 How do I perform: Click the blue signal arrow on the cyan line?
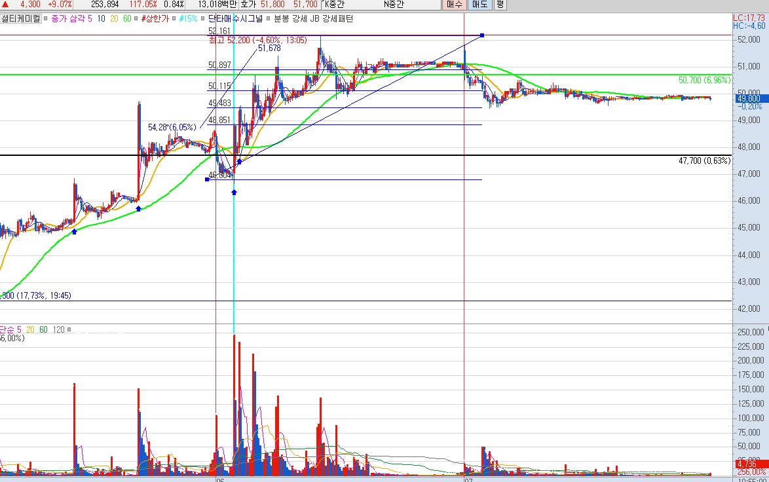pos(234,193)
